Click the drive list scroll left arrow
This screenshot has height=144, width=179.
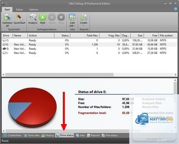click(x=4, y=75)
